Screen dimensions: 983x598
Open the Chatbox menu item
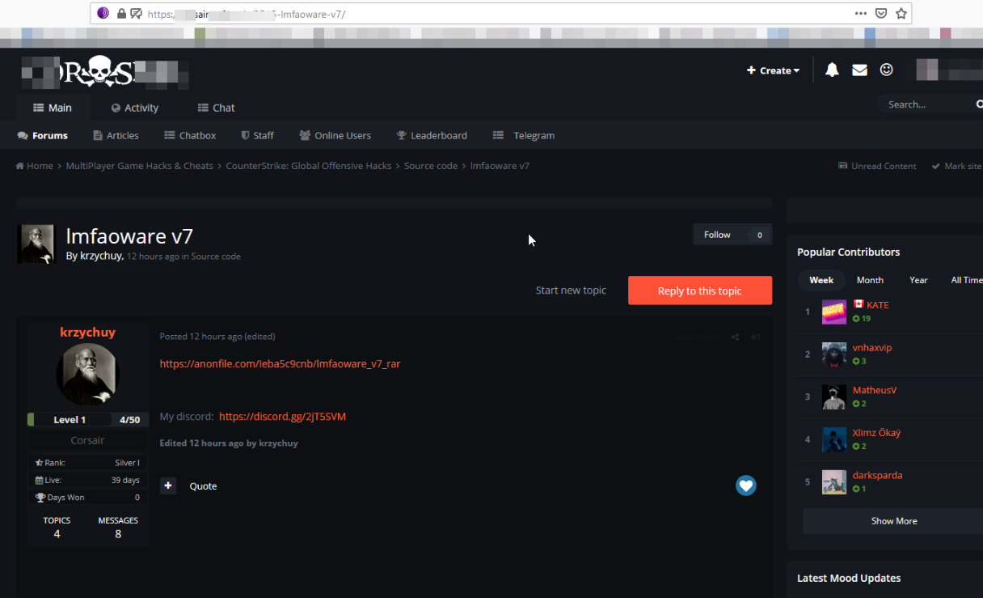click(190, 136)
